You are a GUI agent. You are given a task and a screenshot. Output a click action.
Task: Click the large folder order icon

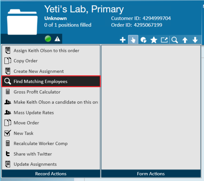pos(21,22)
